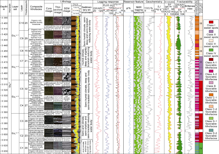
Task: Click the Sedimentary environment header
Action: (x=87, y=10)
